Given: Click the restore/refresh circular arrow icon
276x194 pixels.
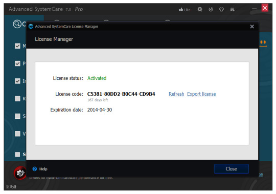Looking at the screenshot, I should (x=211, y=9).
